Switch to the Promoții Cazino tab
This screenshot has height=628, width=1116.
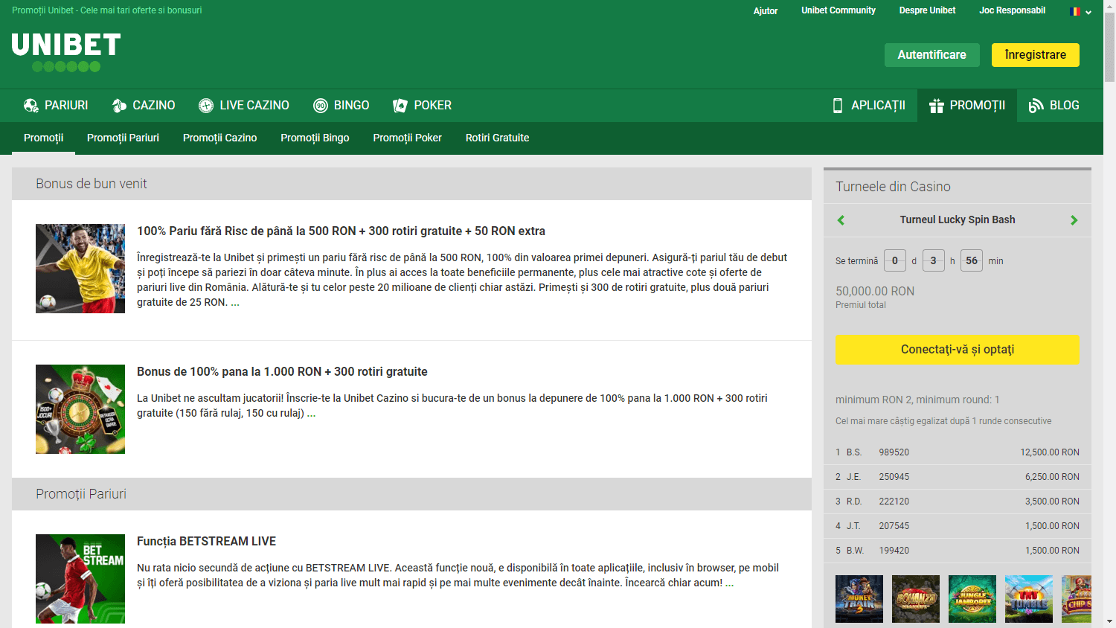219,138
